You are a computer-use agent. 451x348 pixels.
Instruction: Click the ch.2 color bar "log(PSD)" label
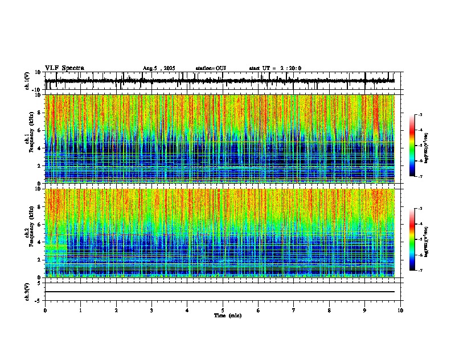click(427, 242)
